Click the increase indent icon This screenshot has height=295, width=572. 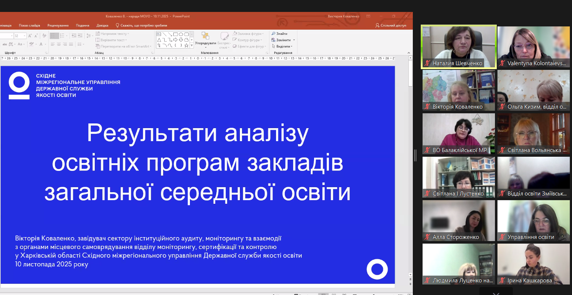pos(80,35)
